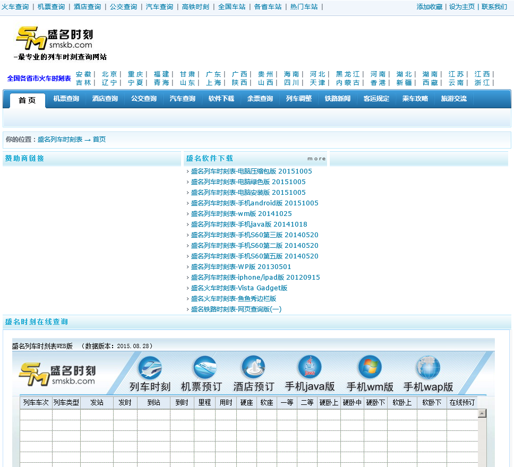Click the 手机java版 Java icon
This screenshot has height=467, width=514.
(x=310, y=367)
